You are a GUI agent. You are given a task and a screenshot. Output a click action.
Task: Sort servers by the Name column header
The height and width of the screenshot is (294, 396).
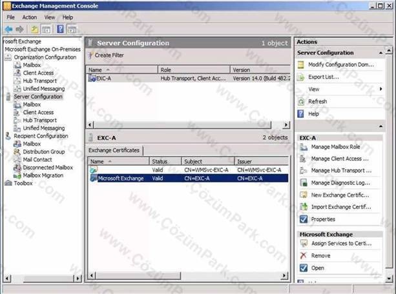(x=122, y=70)
